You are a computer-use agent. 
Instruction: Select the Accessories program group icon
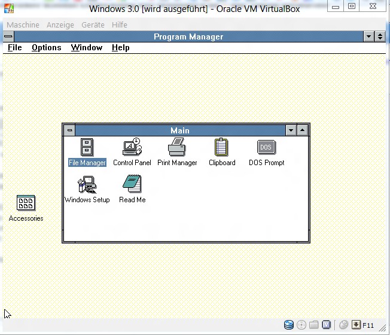coord(26,203)
